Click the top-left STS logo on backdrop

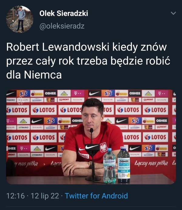[23, 93]
